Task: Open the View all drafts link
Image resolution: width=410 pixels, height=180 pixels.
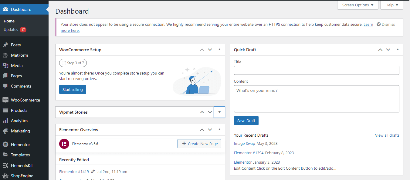Action: (387, 135)
